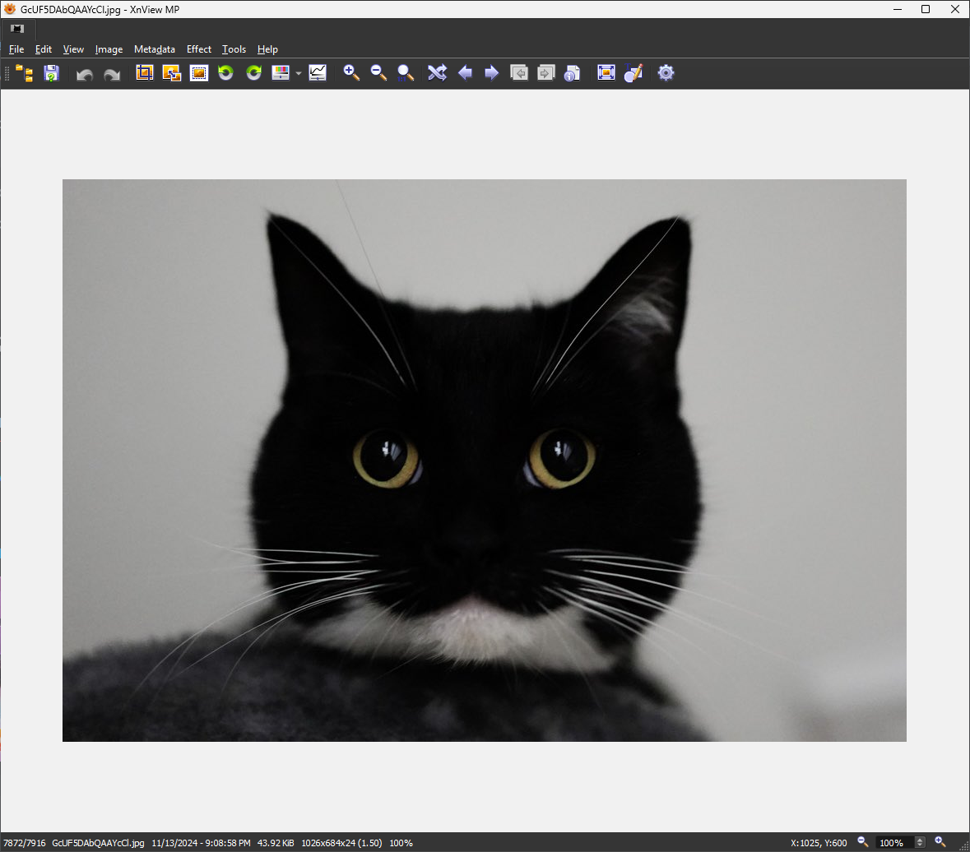Click the status bar zoom in button
Image resolution: width=970 pixels, height=852 pixels.
click(940, 841)
